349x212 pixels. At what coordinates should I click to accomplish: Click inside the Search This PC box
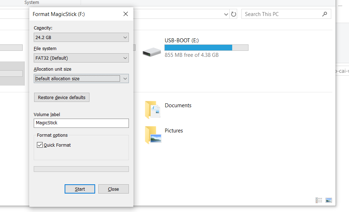click(280, 14)
